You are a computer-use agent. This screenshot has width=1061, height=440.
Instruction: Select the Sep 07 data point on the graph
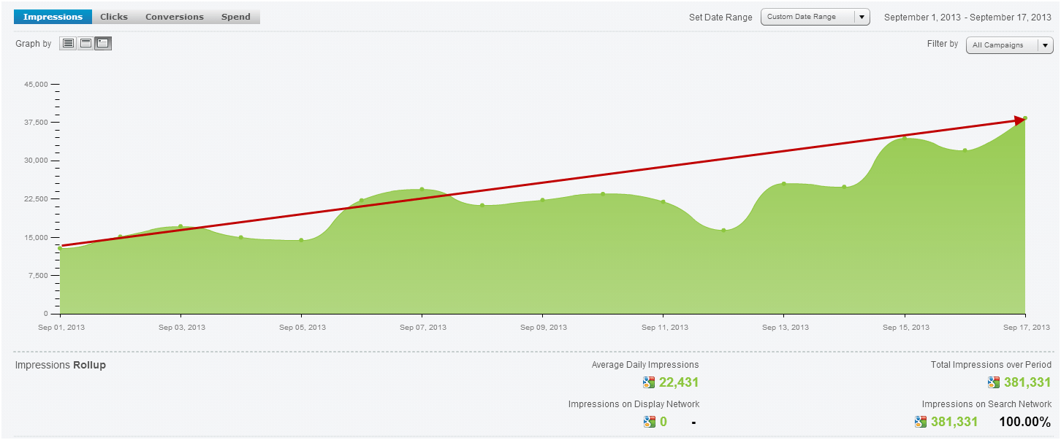[x=420, y=188]
